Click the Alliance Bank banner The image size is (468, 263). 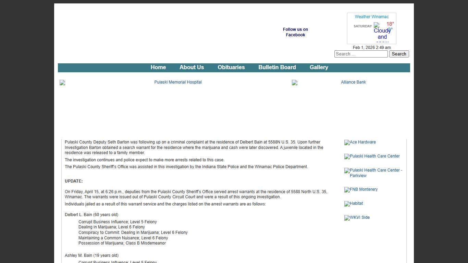[x=353, y=82]
